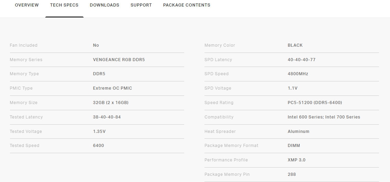Open the Overview tab
This screenshot has height=182, width=390.
click(27, 5)
